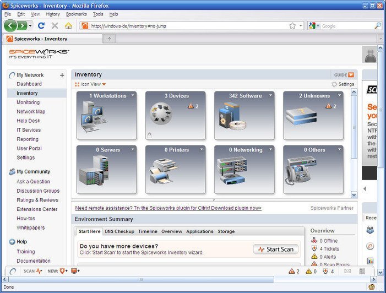Bookmark this page with the star icon
Viewport: 386px width, 293px height.
click(292, 25)
